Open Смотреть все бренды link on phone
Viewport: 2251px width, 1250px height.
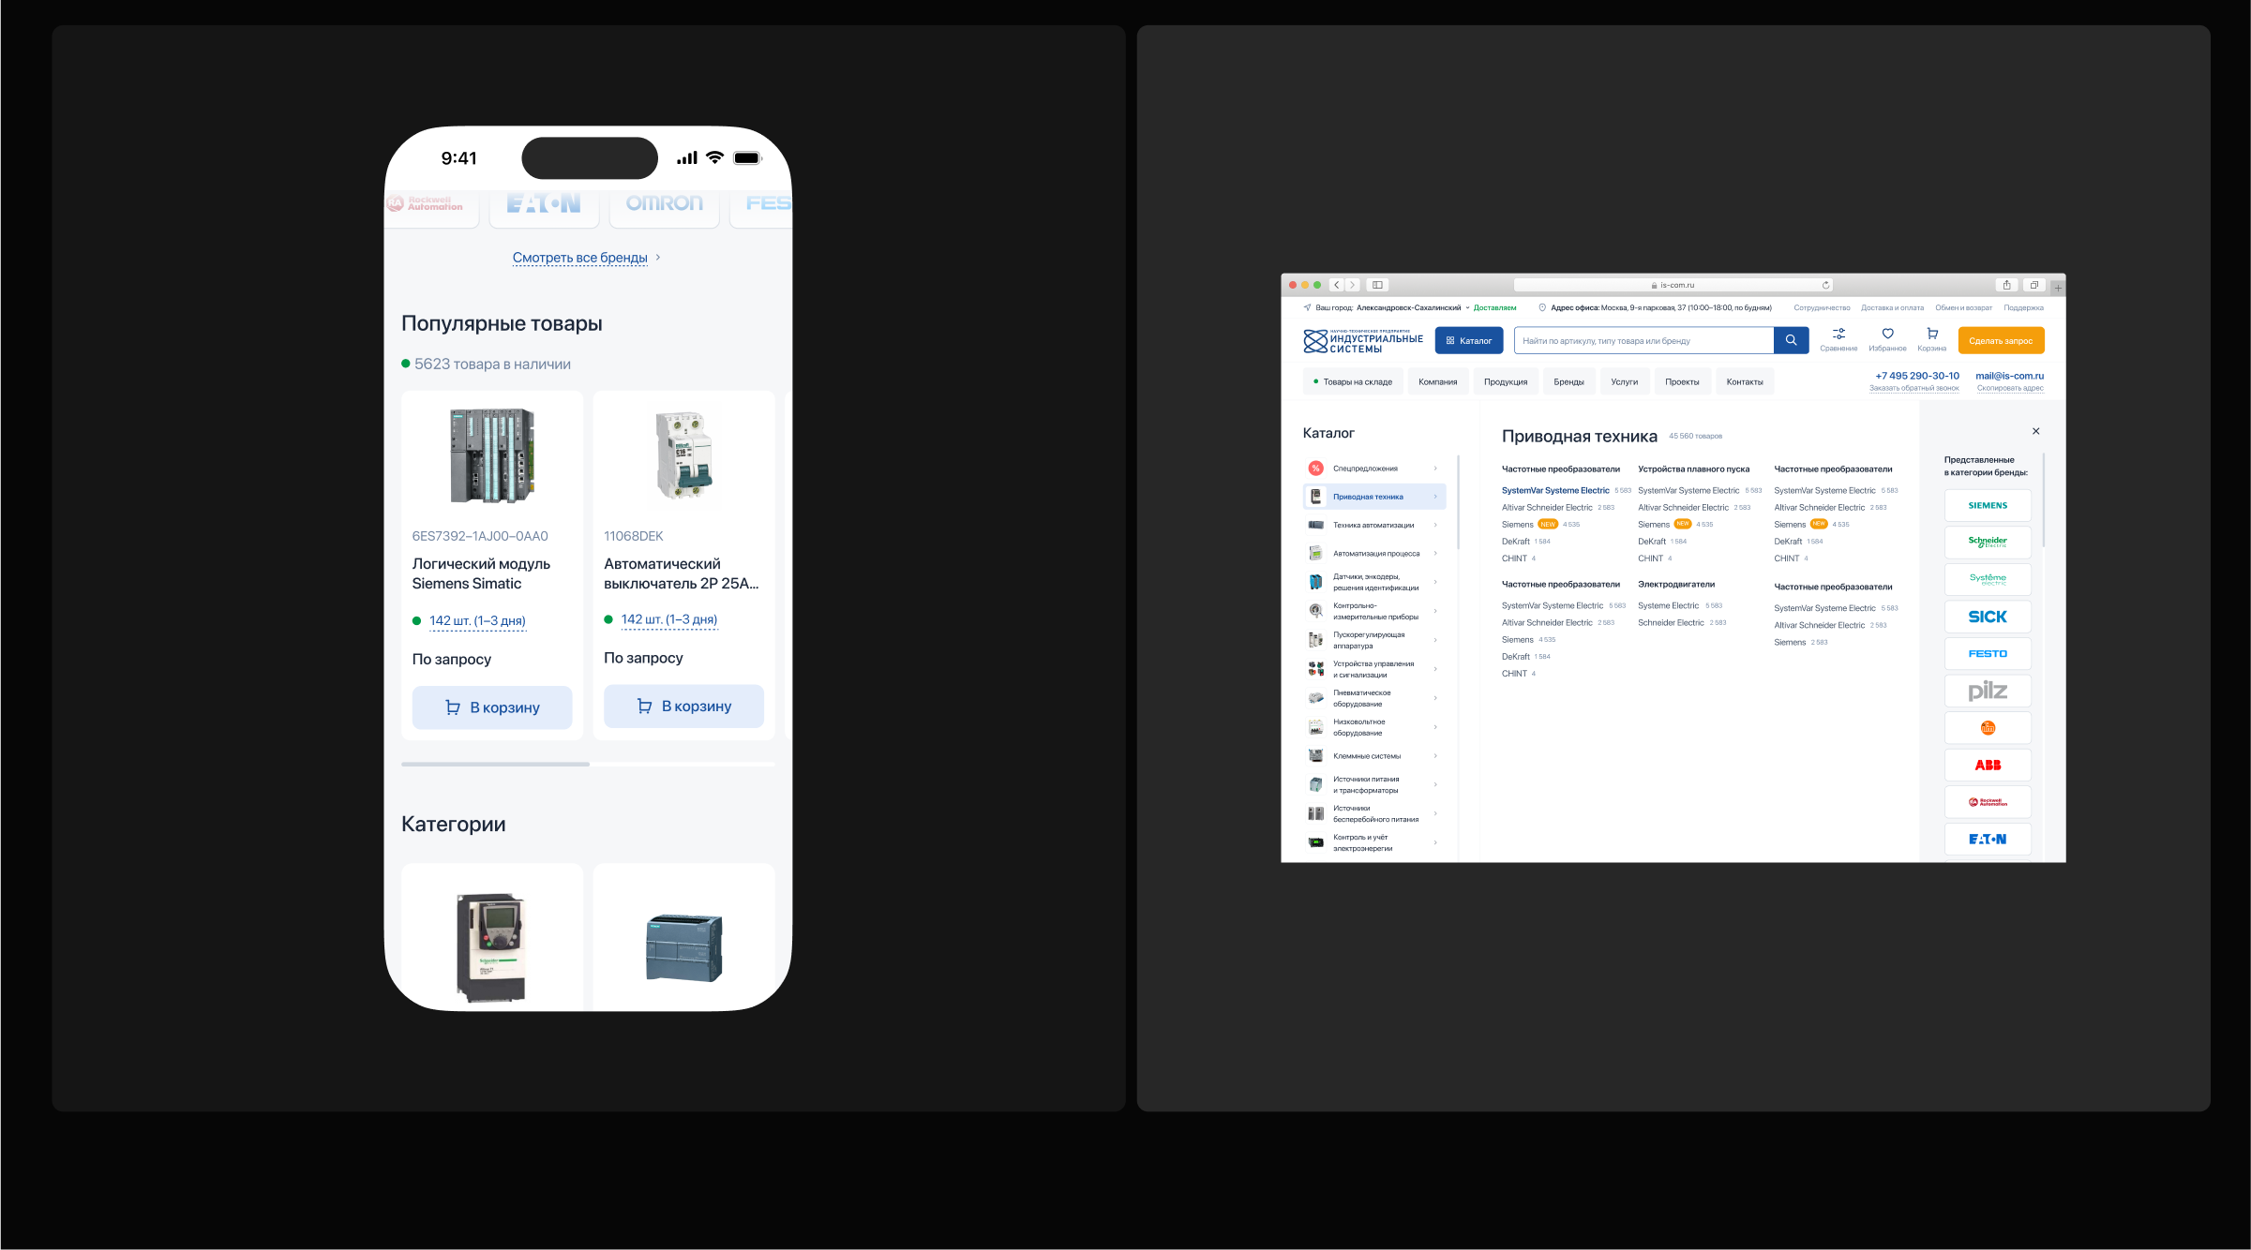580,258
